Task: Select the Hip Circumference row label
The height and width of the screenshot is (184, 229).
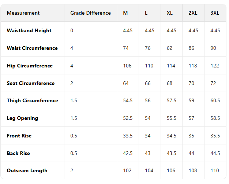Action: coord(30,66)
